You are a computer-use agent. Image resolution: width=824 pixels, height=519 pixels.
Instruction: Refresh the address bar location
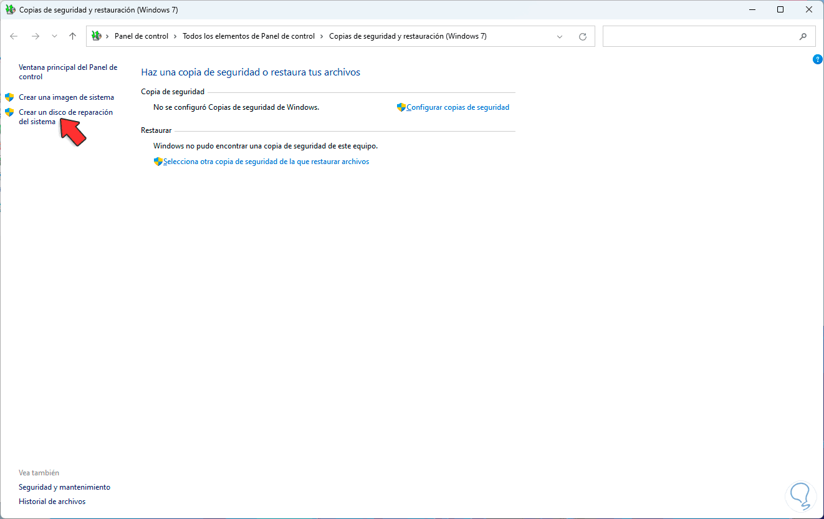pyautogui.click(x=583, y=36)
